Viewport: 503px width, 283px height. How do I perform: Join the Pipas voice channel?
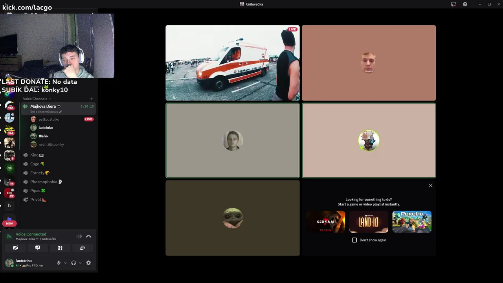58,191
